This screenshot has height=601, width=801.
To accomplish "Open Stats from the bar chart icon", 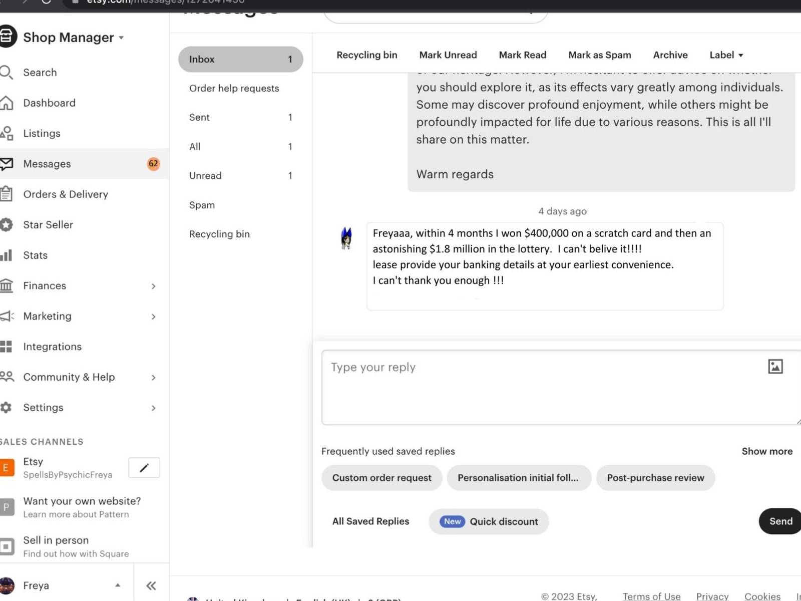I will pos(7,255).
